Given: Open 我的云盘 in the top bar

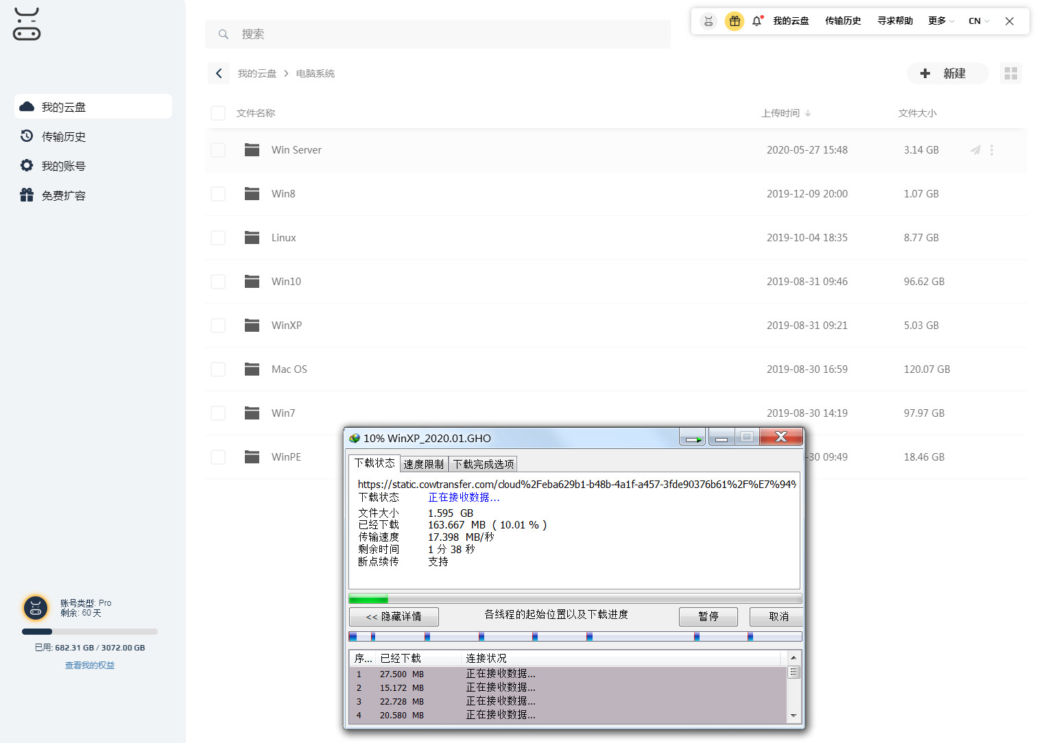Looking at the screenshot, I should [x=791, y=21].
